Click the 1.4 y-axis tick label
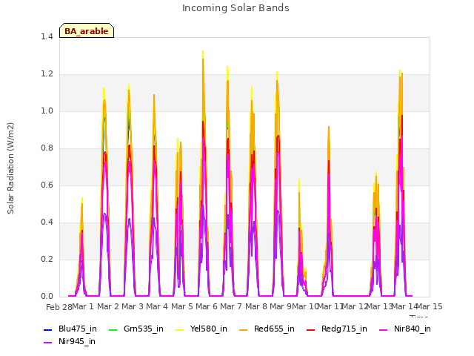This screenshot has width=474, height=356. tap(47, 37)
